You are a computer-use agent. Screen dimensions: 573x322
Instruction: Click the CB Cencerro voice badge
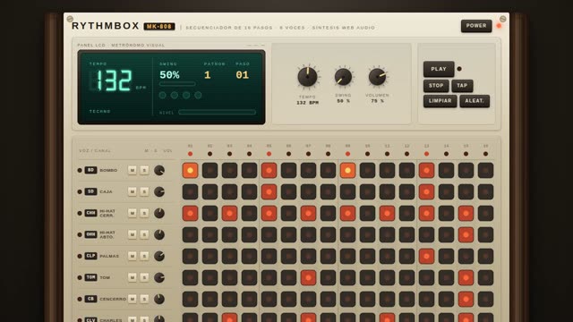(91, 299)
